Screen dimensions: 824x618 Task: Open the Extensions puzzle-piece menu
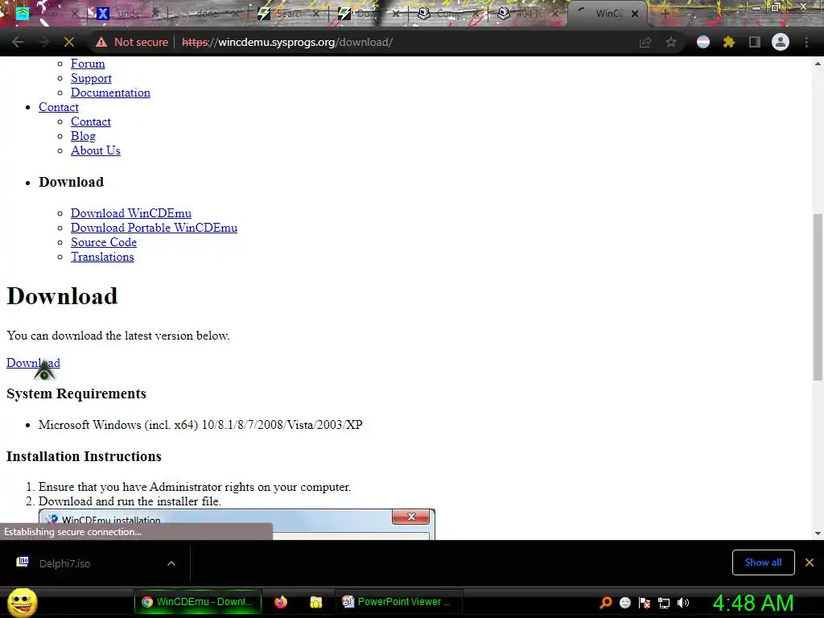(728, 42)
